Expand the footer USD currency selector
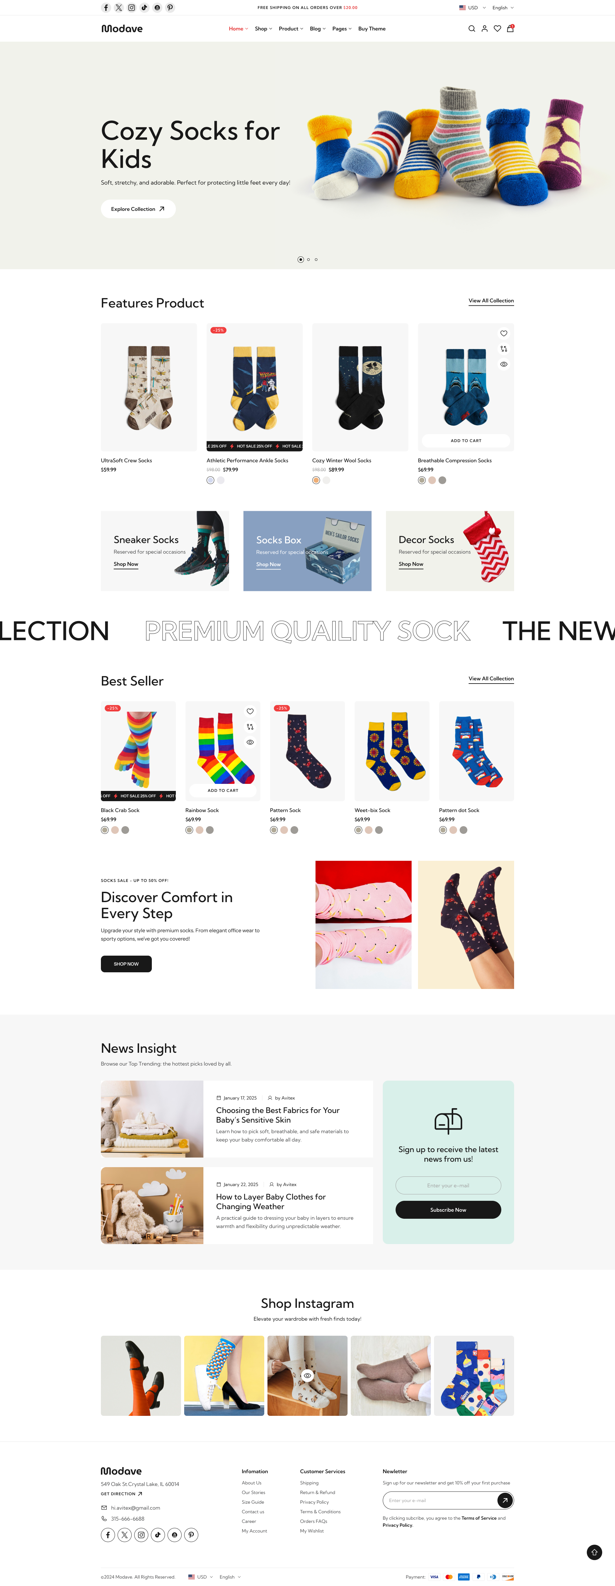Screen dimensions: 615x1586 (201, 1577)
